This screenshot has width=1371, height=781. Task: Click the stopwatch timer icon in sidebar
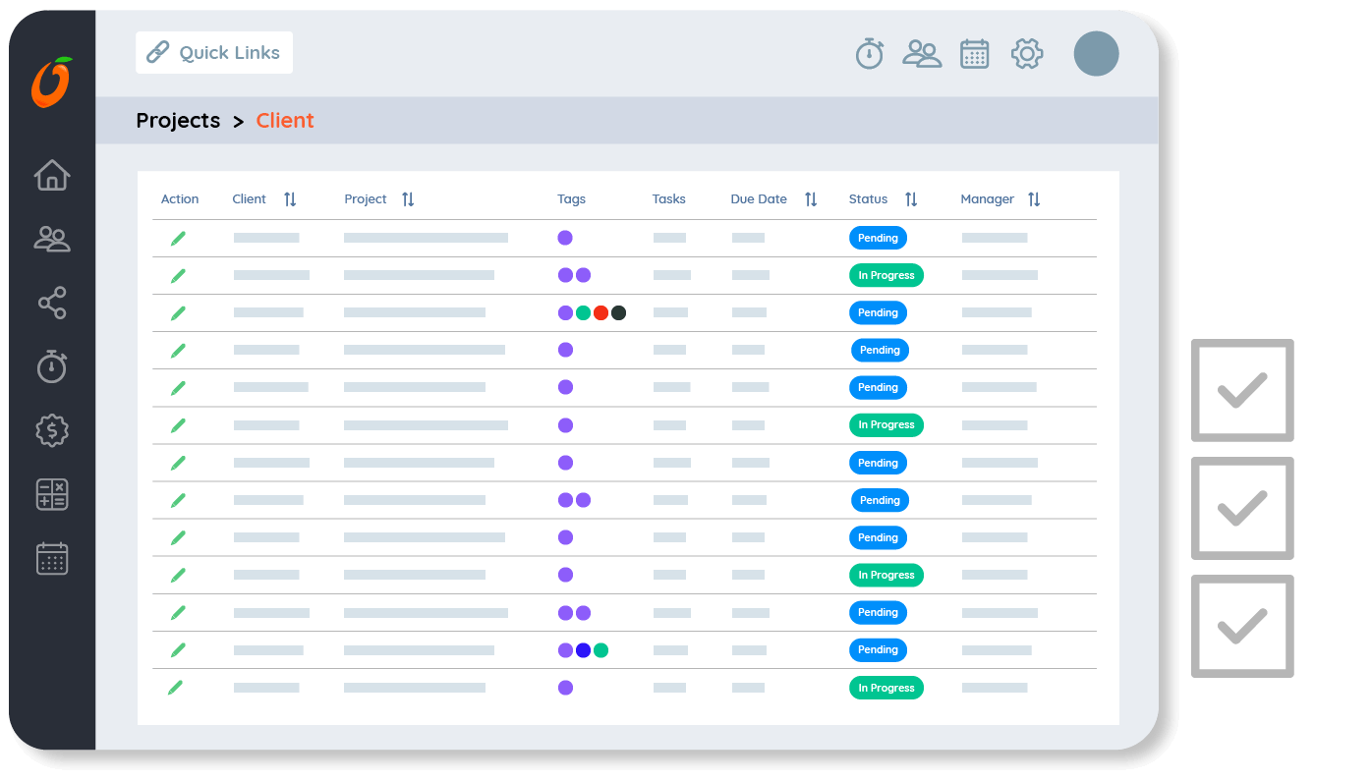point(52,366)
